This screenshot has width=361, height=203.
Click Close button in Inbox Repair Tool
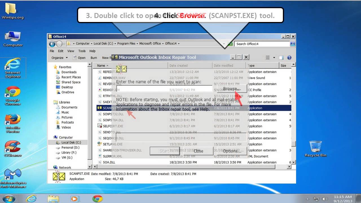coord(198,151)
